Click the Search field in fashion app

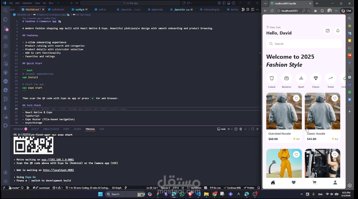[x=304, y=44]
